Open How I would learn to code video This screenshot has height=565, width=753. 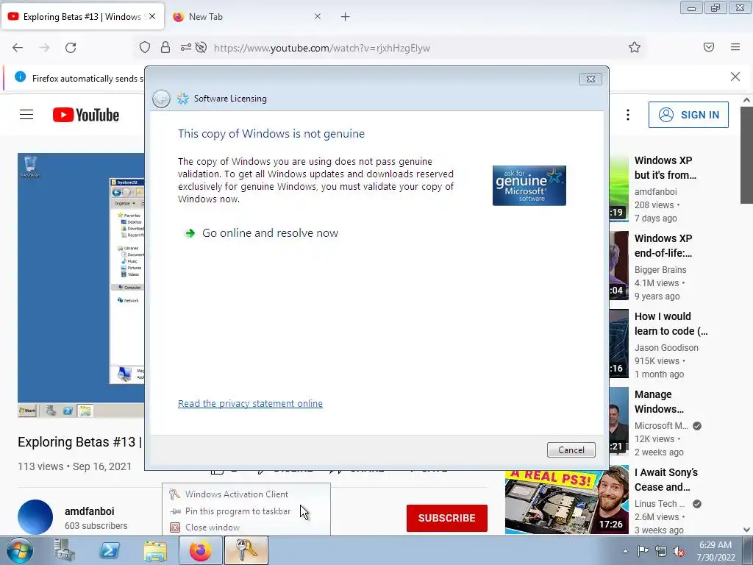(x=671, y=324)
